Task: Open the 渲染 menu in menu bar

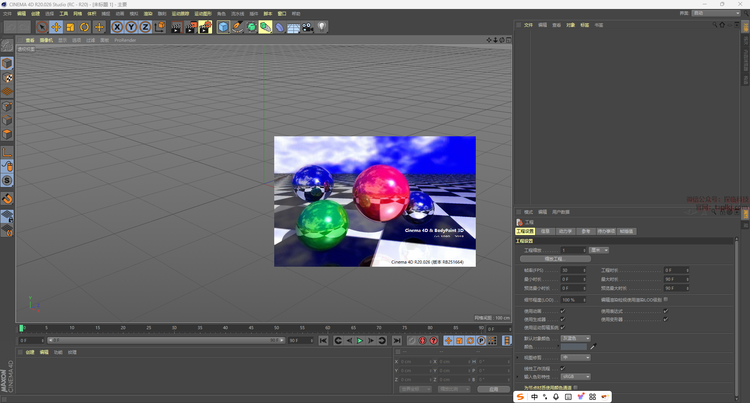Action: tap(148, 14)
